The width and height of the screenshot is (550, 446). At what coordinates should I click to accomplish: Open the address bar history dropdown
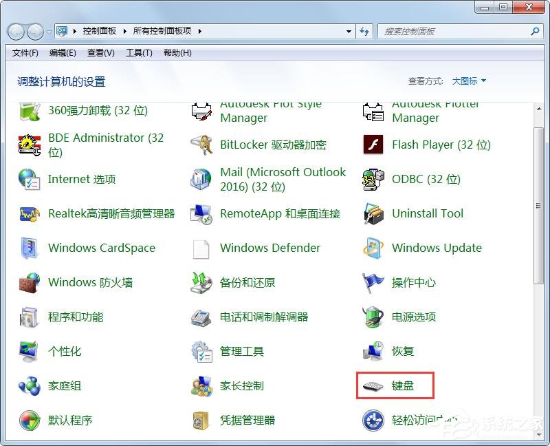coord(348,31)
